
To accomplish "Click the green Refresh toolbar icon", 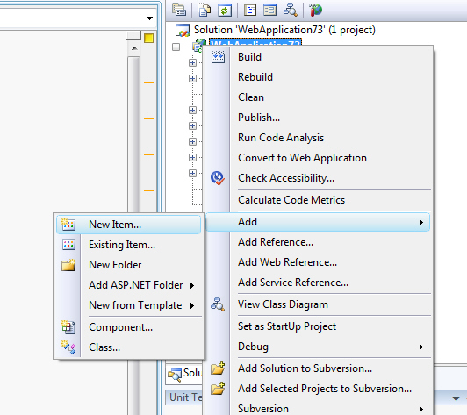I will coord(225,11).
